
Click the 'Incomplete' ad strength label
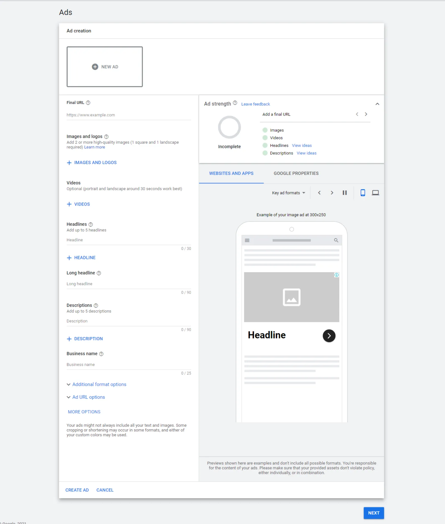click(x=229, y=147)
